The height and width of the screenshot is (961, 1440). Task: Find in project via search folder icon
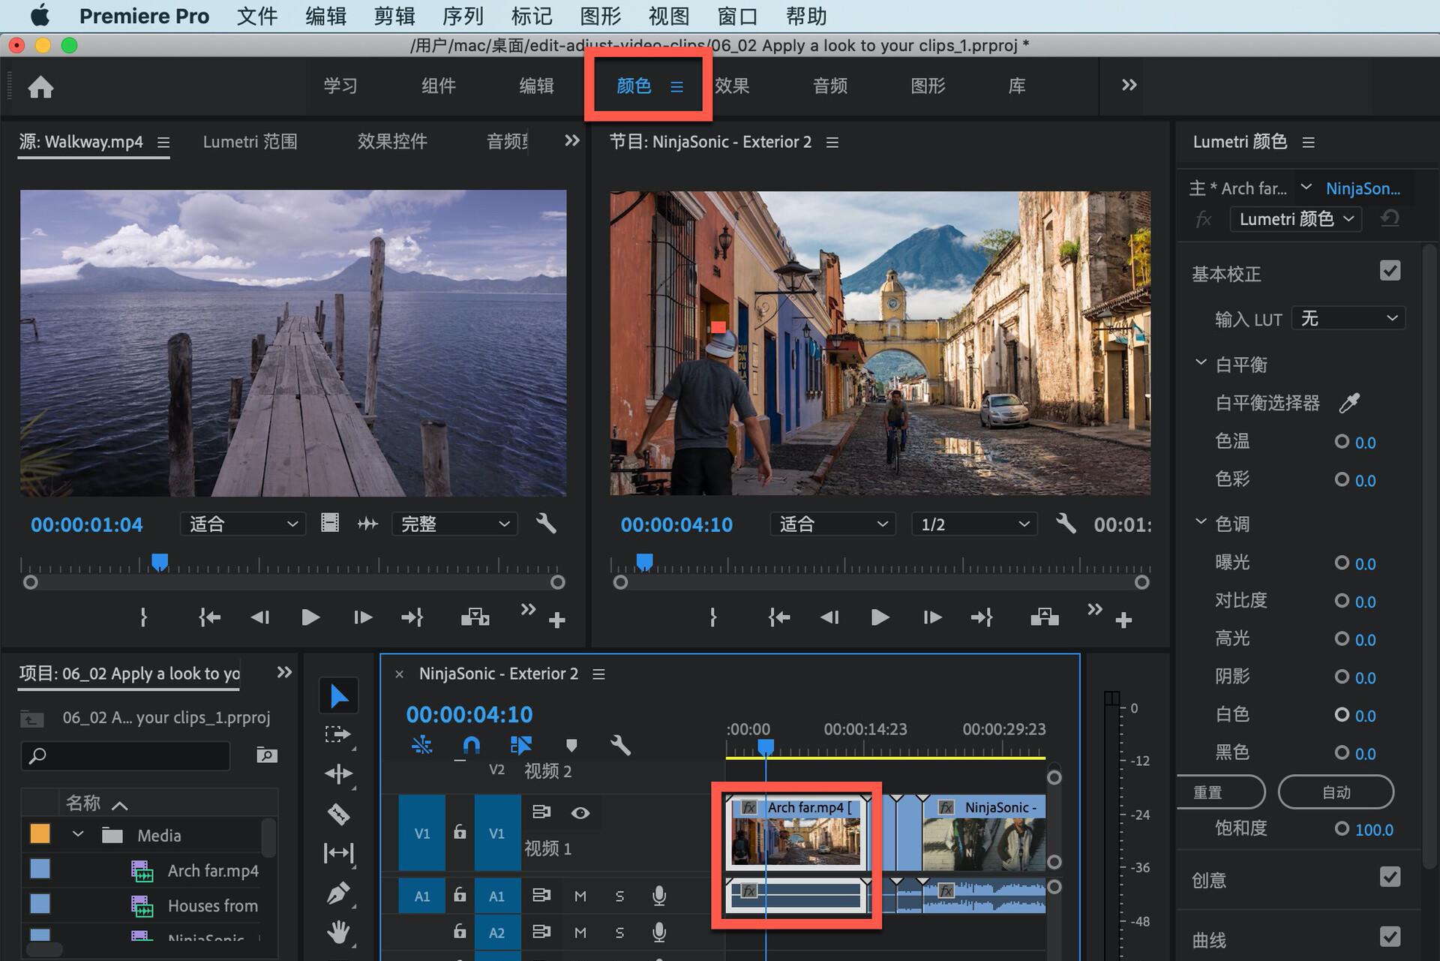[267, 755]
